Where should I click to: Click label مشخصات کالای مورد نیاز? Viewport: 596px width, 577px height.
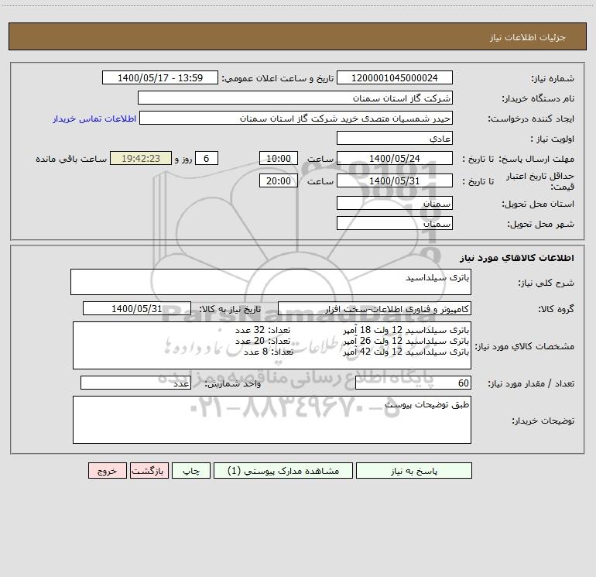point(525,346)
